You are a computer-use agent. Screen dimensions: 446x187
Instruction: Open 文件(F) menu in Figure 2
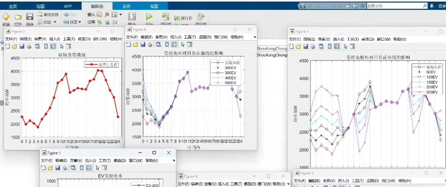[12, 39]
